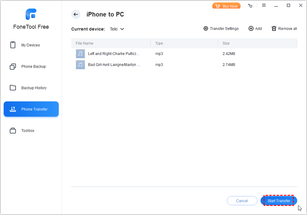Viewport: 307px width, 215px height.
Task: Add more files with the Add icon
Action: [255, 28]
